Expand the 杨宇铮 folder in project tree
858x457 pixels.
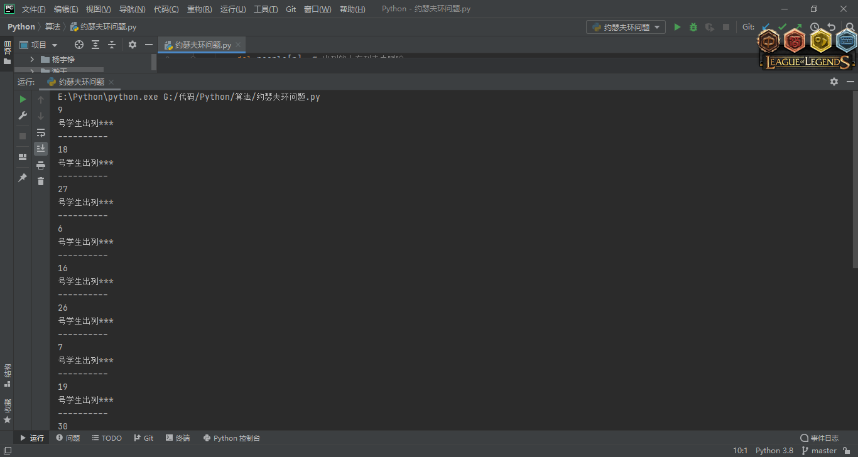point(32,59)
